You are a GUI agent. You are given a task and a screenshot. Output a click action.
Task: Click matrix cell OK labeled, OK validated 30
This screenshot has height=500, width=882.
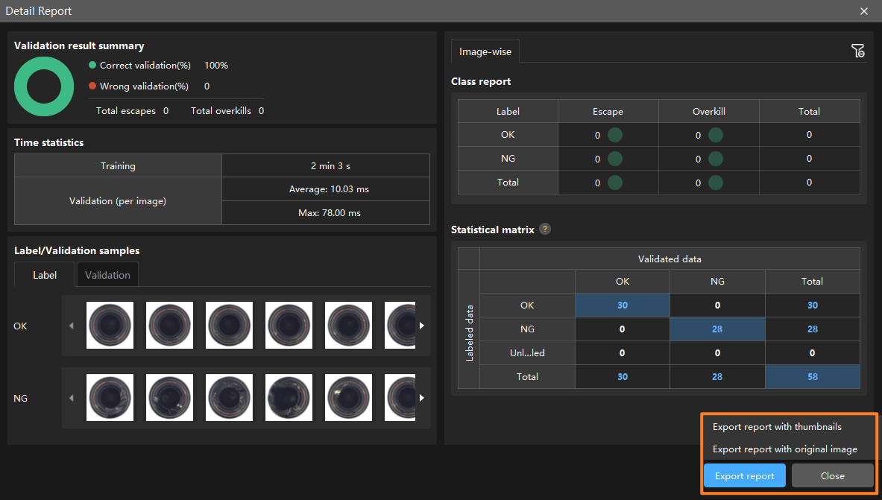coord(622,305)
